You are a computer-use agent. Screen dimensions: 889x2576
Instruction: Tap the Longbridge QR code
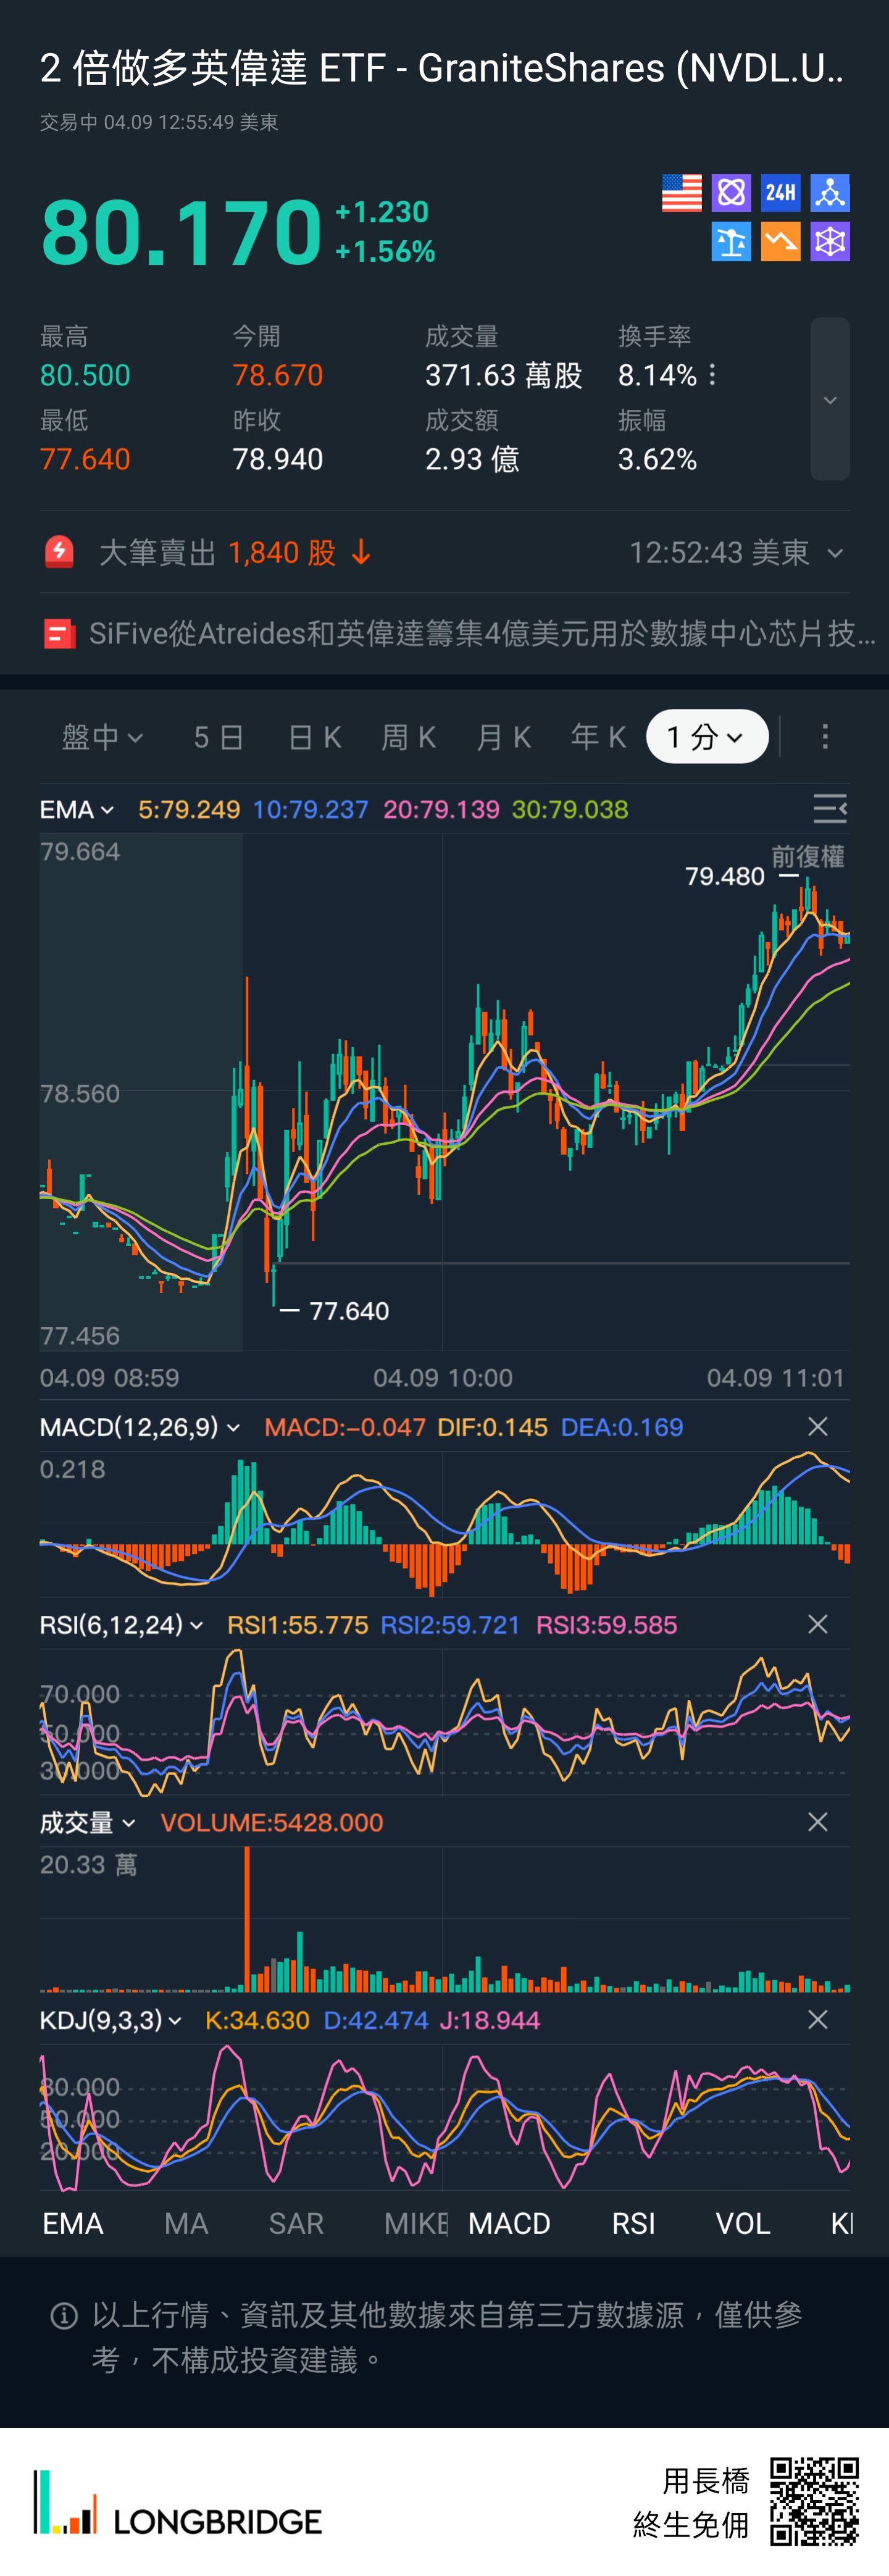tap(814, 2501)
